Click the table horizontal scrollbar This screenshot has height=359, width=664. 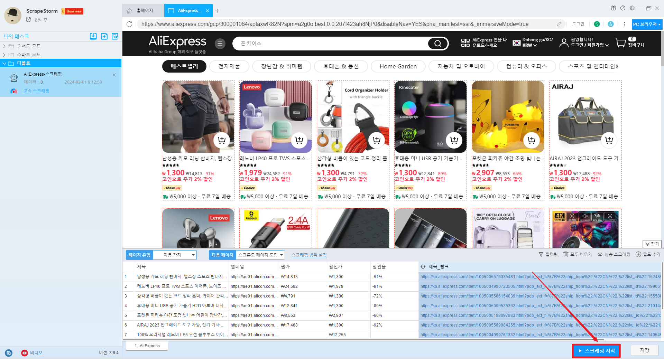pos(363,340)
